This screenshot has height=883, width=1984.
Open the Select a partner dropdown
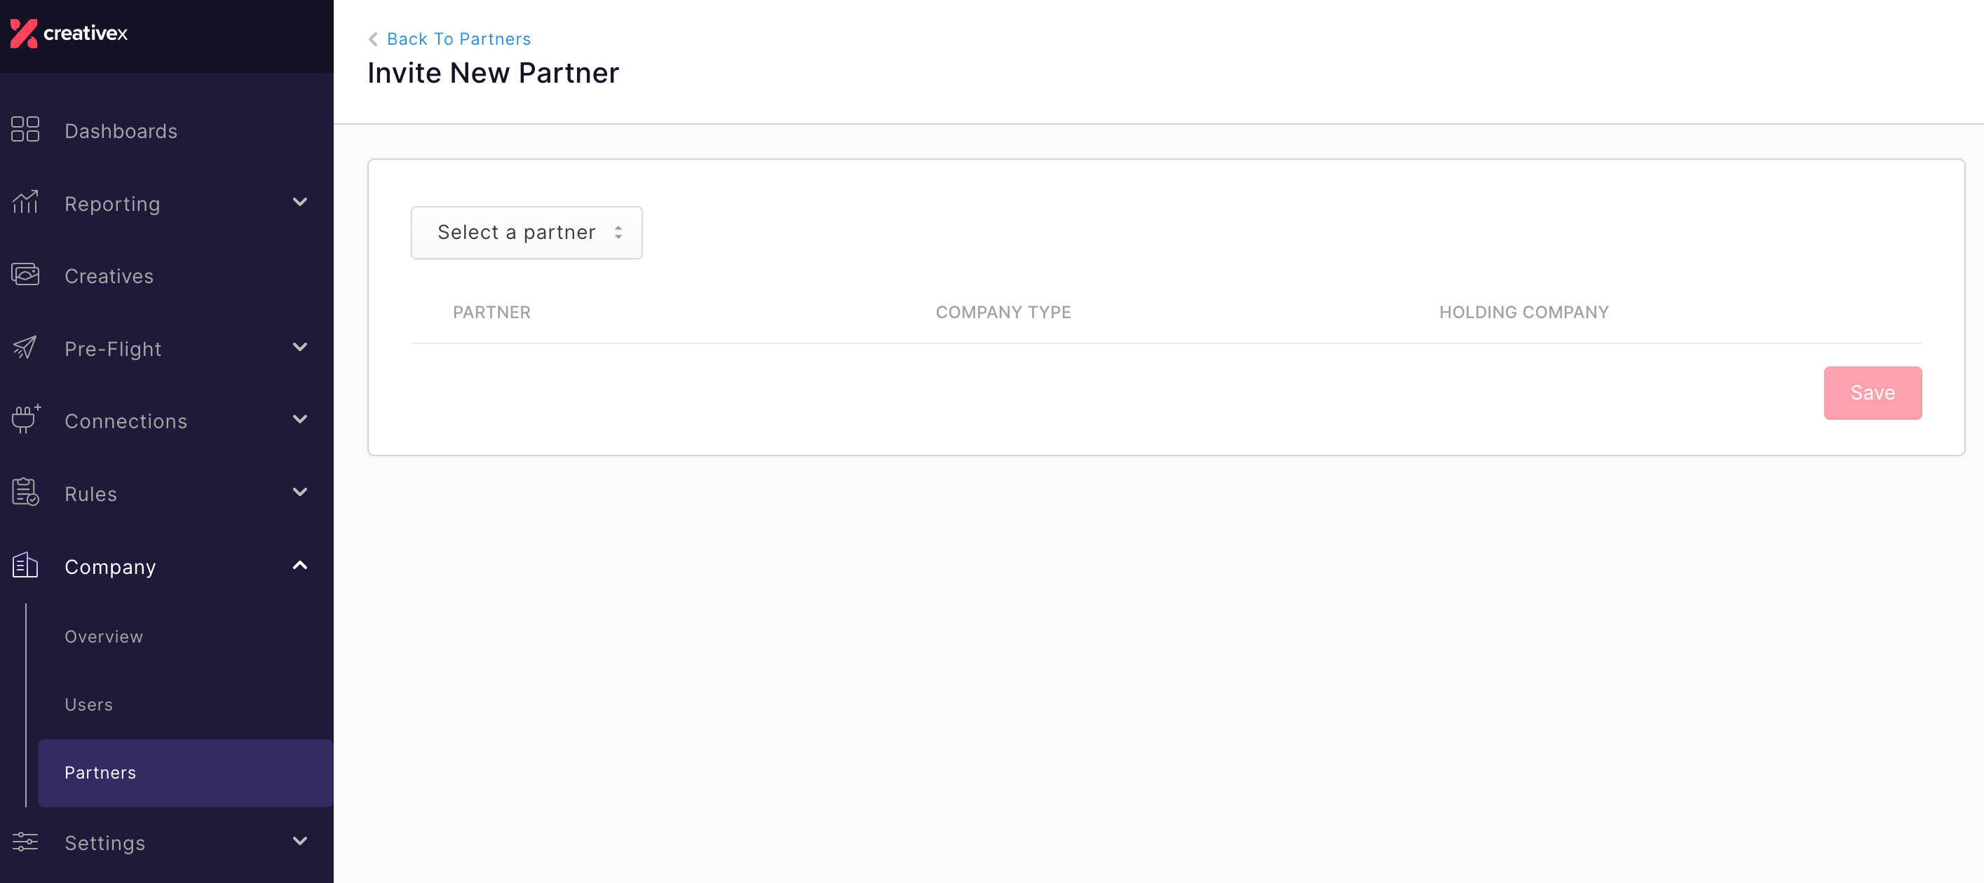coord(526,233)
